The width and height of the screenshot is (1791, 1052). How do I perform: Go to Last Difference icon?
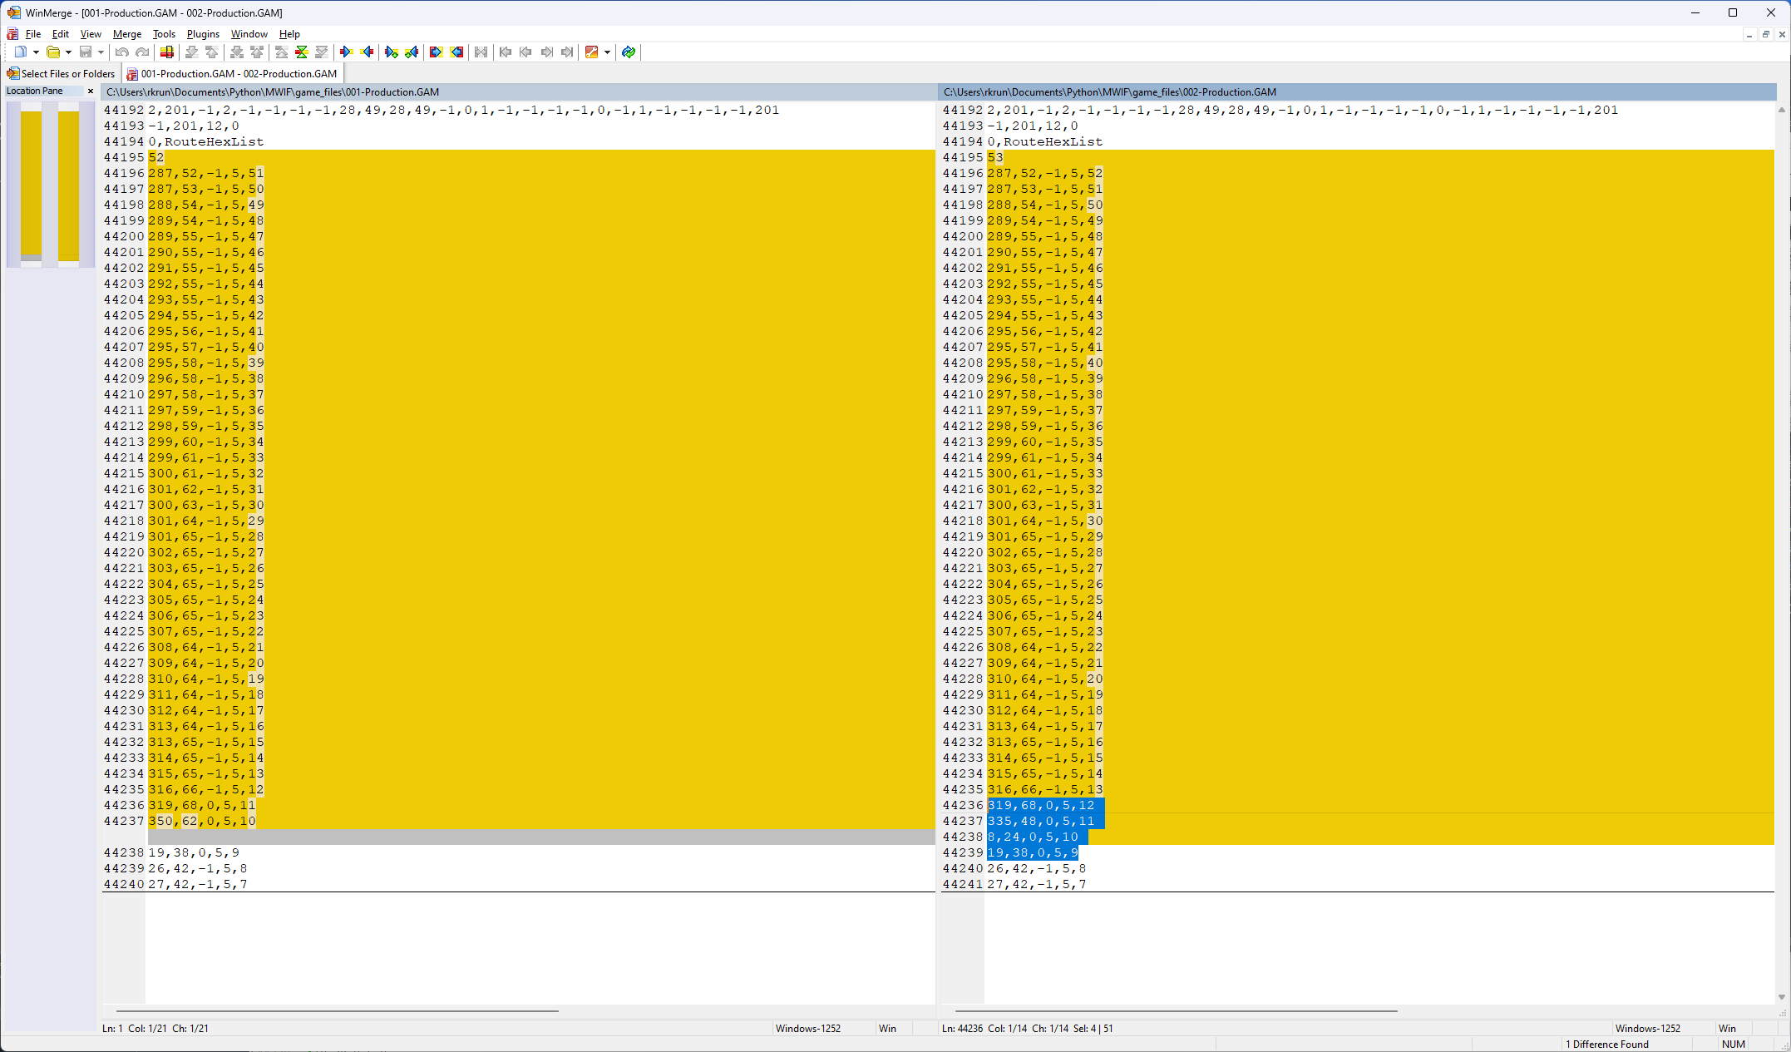(x=322, y=52)
